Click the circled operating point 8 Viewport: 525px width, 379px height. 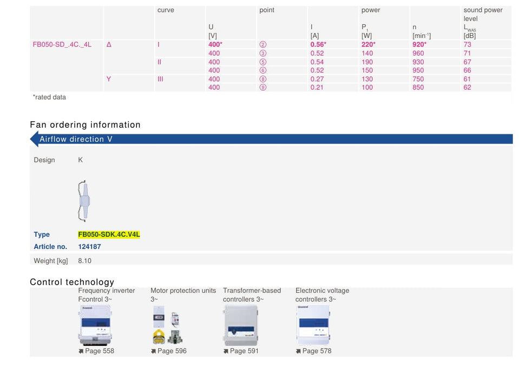(x=263, y=79)
